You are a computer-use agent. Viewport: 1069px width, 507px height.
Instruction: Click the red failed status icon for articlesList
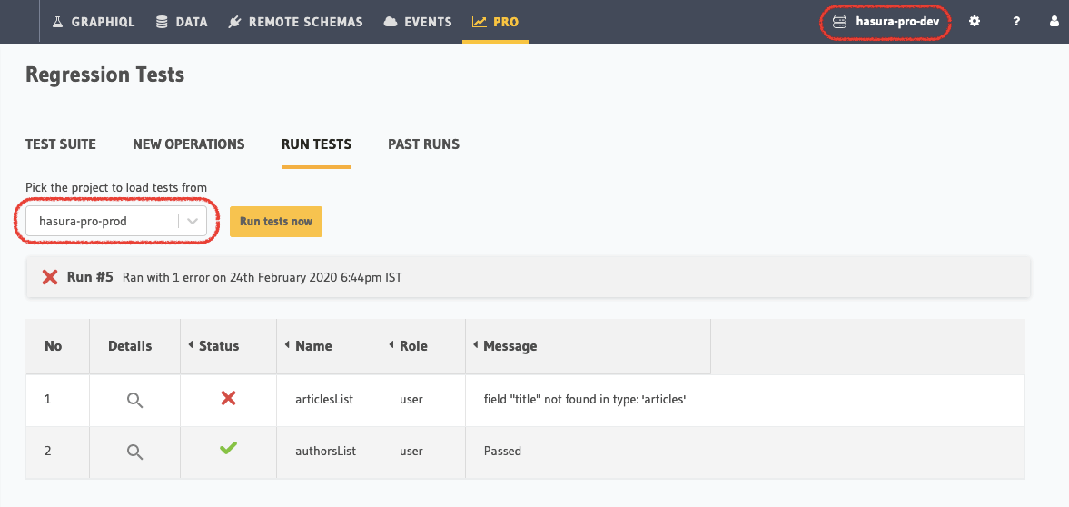click(x=228, y=398)
